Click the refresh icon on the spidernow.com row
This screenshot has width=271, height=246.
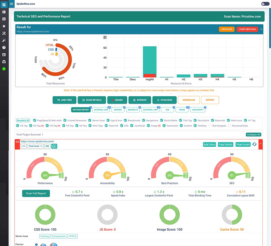[x=254, y=144]
